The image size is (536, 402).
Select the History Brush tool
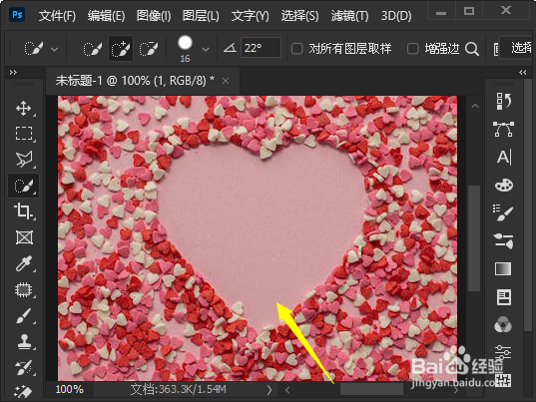pos(24,367)
